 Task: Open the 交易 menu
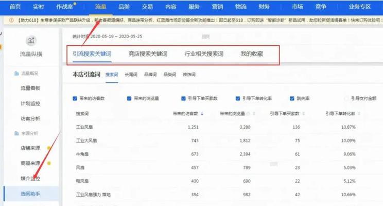tap(147, 7)
